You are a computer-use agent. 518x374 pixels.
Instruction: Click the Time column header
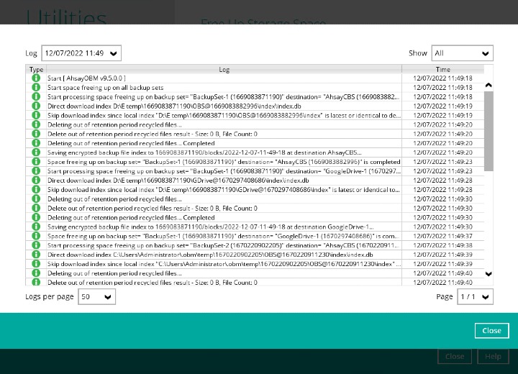click(442, 69)
